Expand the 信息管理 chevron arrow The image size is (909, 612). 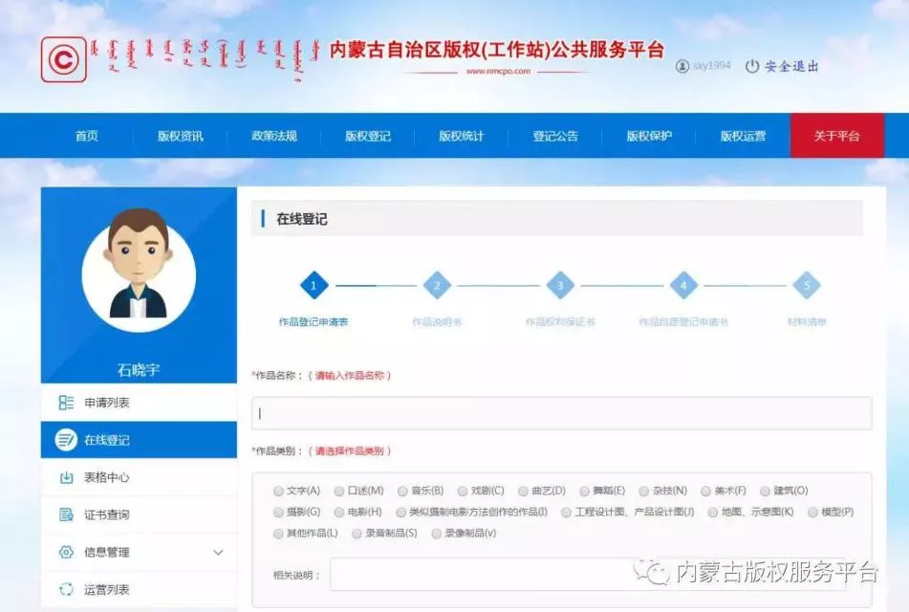point(218,553)
